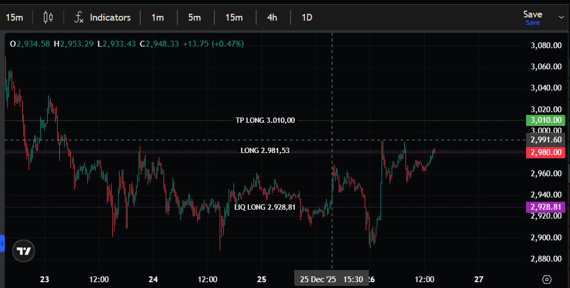The width and height of the screenshot is (570, 288).
Task: Click the 3,040.00 price axis label
Action: click(x=546, y=88)
